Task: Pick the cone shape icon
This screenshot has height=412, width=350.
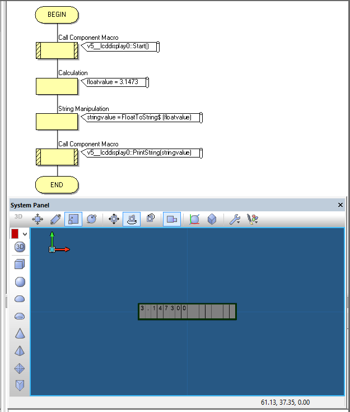Action: click(x=20, y=334)
